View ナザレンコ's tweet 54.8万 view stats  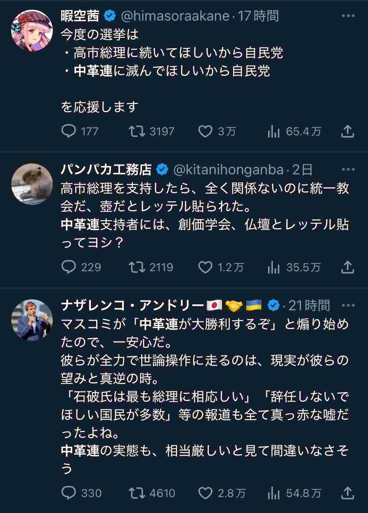click(x=273, y=493)
